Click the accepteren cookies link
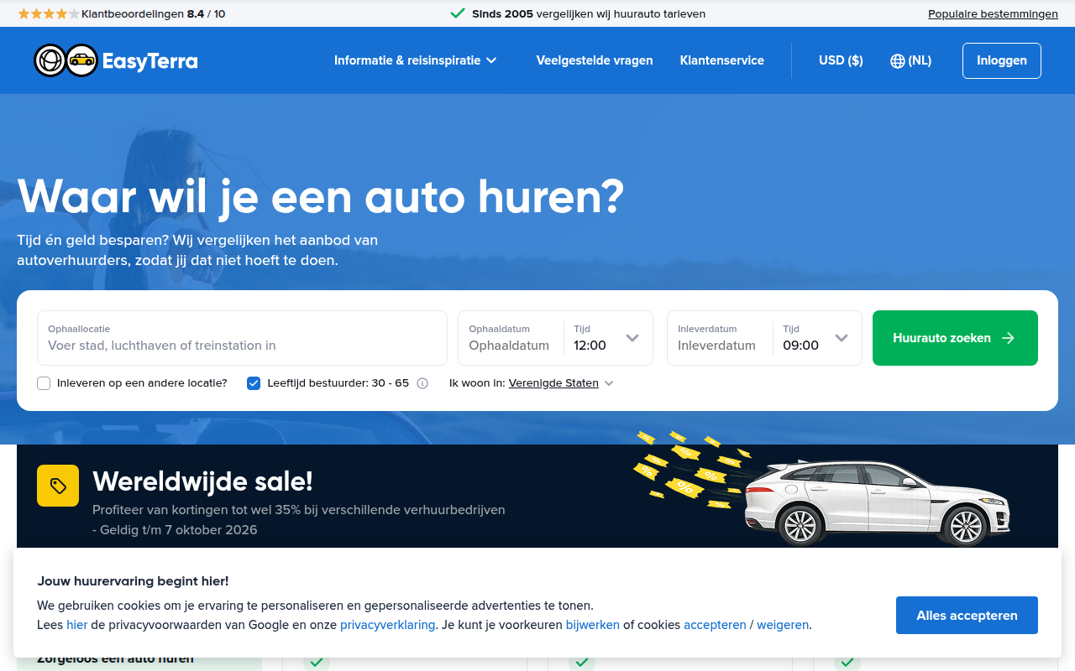Screen dimensions: 1075x671 [x=715, y=625]
